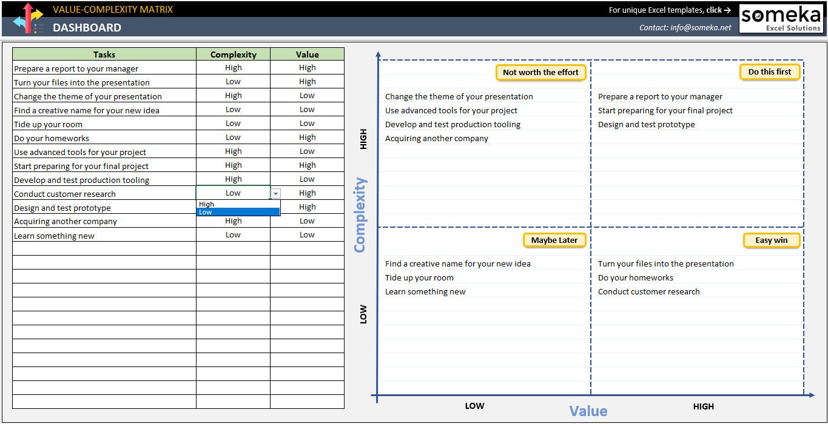828x424 pixels.
Task: Select 'Find a creative name for your new idea' table cell
Action: point(104,110)
